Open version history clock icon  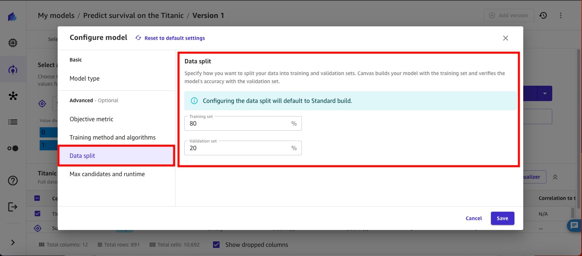click(543, 15)
